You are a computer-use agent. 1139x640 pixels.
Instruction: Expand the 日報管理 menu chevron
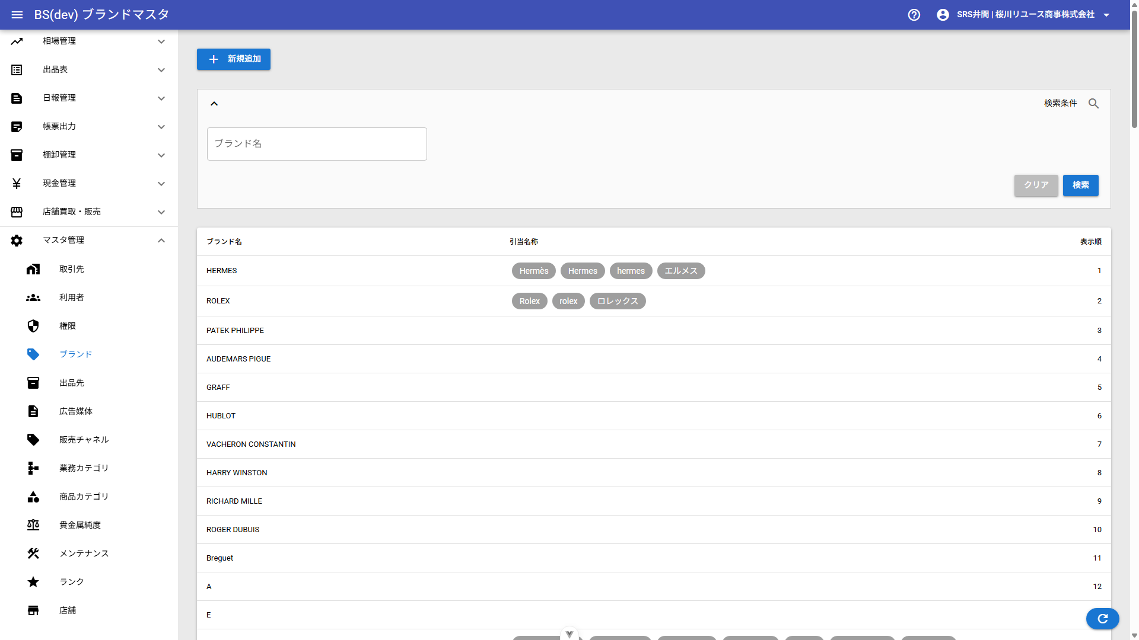point(161,98)
